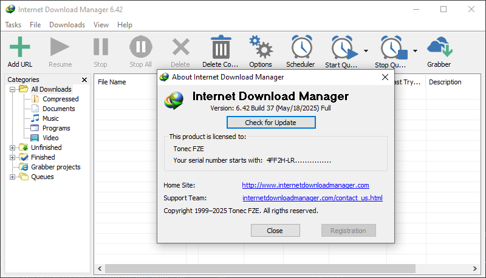Click the Registration button
This screenshot has width=486, height=278.
tap(348, 230)
